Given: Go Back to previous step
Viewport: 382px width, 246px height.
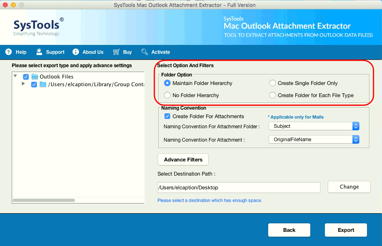Looking at the screenshot, I should tap(289, 230).
